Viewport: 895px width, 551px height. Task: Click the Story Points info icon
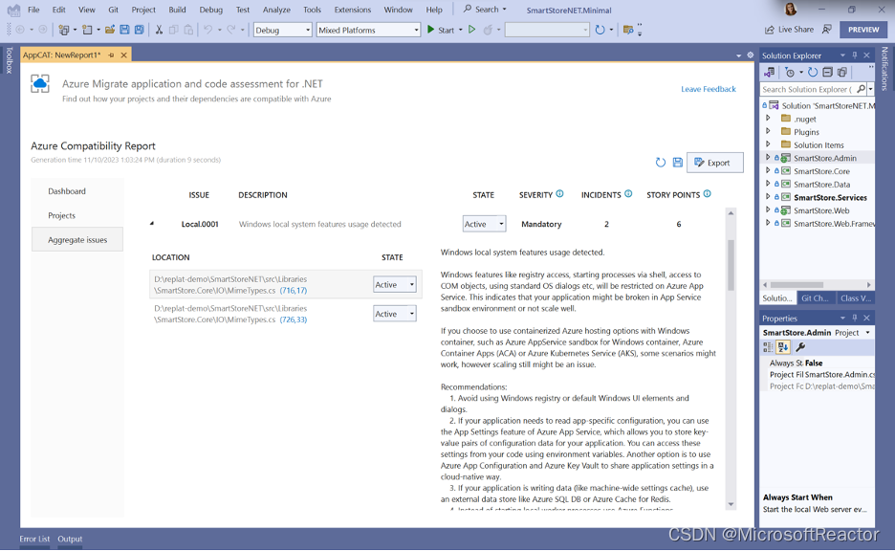point(708,194)
